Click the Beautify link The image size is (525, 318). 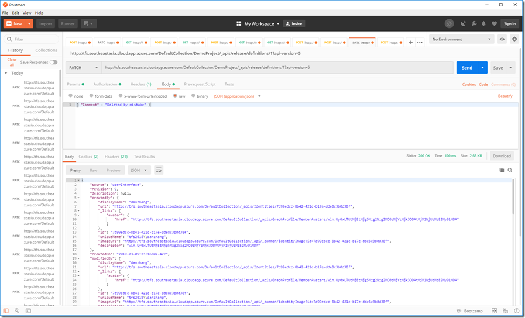[505, 96]
